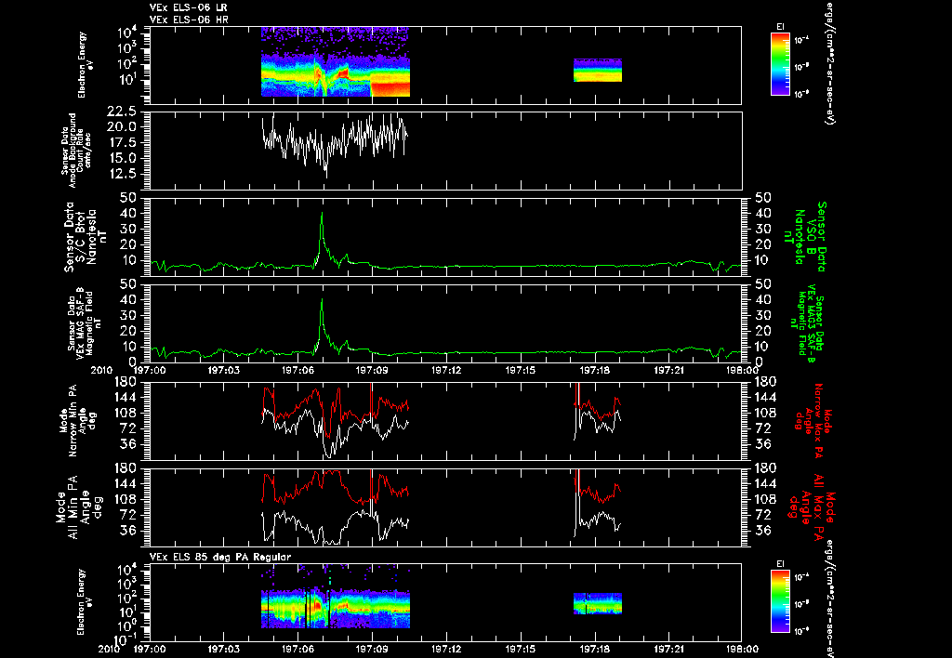The image size is (952, 658).
Task: Select the "VEx ELS 85 deg PA Regular" panel title
Action: tap(220, 557)
